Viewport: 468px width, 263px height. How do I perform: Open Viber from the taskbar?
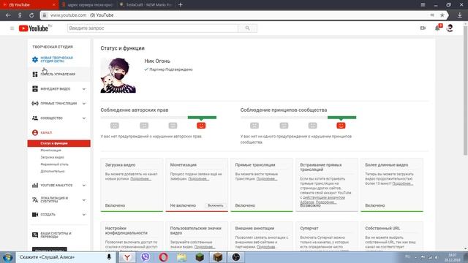pos(146,257)
